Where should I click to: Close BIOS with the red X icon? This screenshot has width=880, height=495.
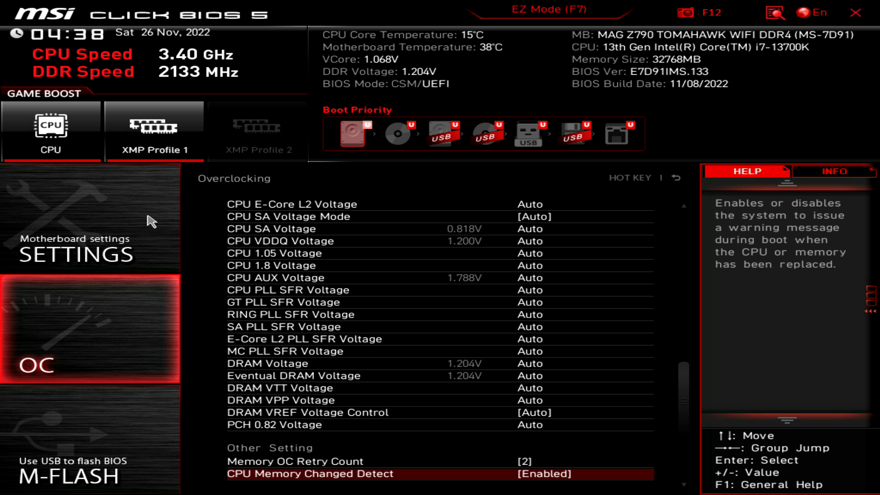pyautogui.click(x=855, y=12)
